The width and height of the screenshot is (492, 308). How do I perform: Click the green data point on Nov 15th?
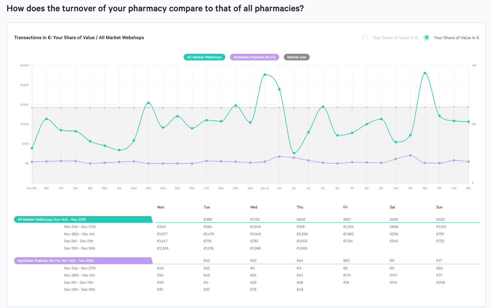click(x=32, y=148)
